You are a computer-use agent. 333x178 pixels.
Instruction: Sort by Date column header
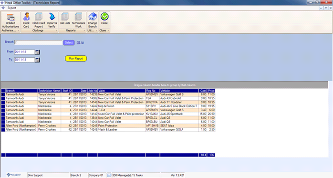[80, 91]
